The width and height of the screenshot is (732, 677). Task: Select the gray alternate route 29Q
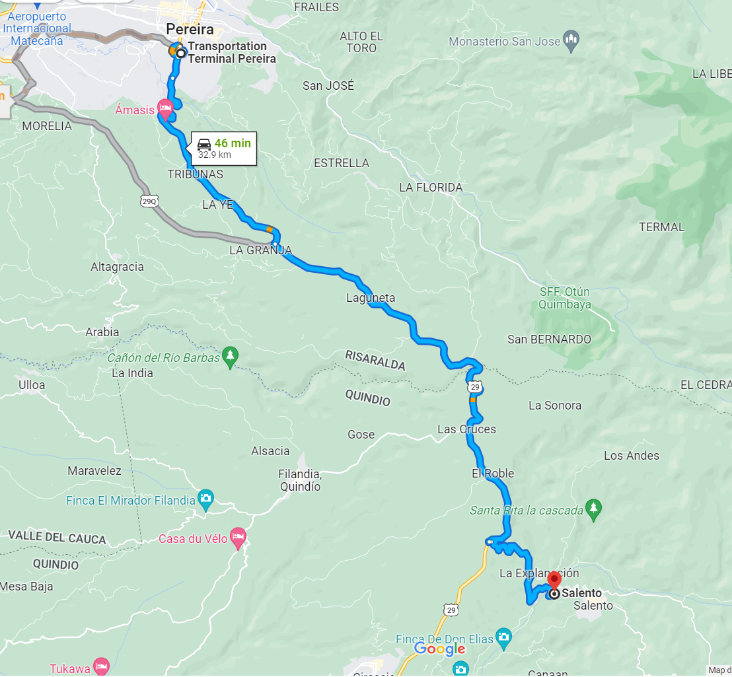149,201
